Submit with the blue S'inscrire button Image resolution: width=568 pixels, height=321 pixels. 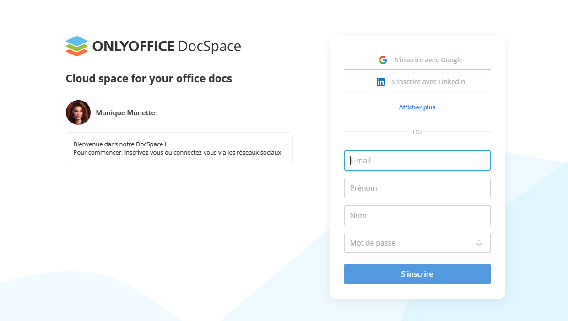coord(417,274)
